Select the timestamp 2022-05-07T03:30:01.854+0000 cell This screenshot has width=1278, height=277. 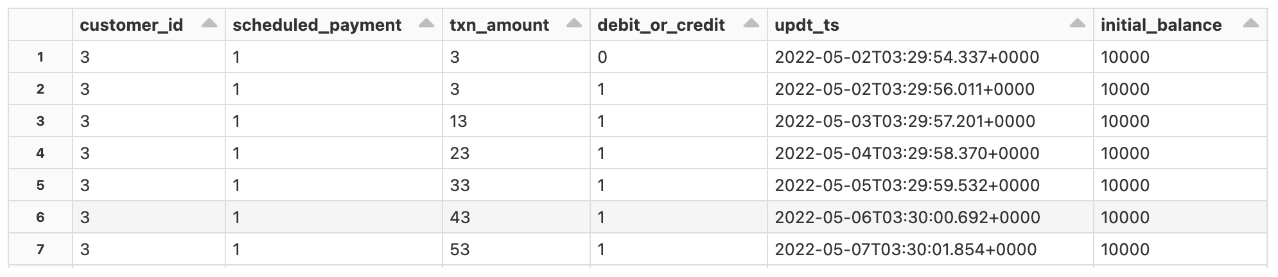pyautogui.click(x=905, y=249)
